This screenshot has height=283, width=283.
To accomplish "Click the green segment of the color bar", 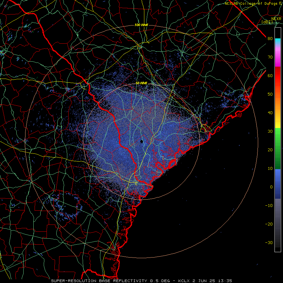I will [278, 148].
